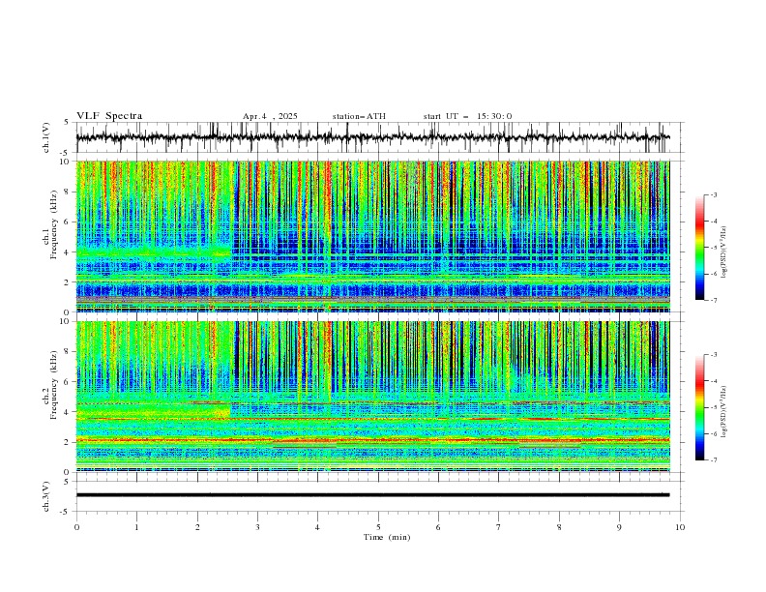Click the ch.1 spectrogram panel
The image size is (766, 592).
(x=372, y=236)
